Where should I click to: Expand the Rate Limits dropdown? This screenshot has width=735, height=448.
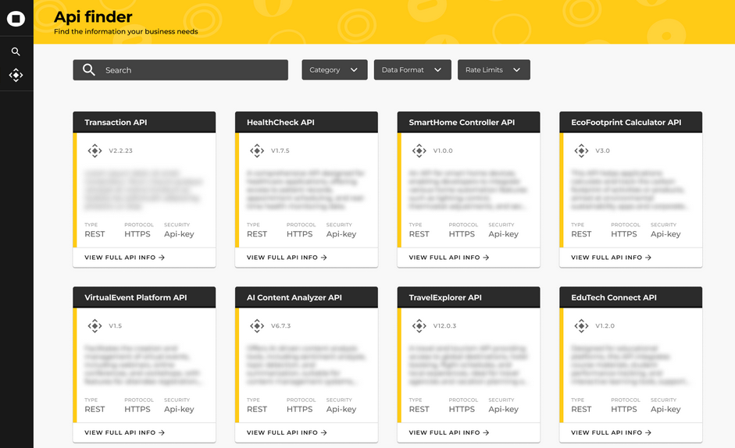coord(493,70)
